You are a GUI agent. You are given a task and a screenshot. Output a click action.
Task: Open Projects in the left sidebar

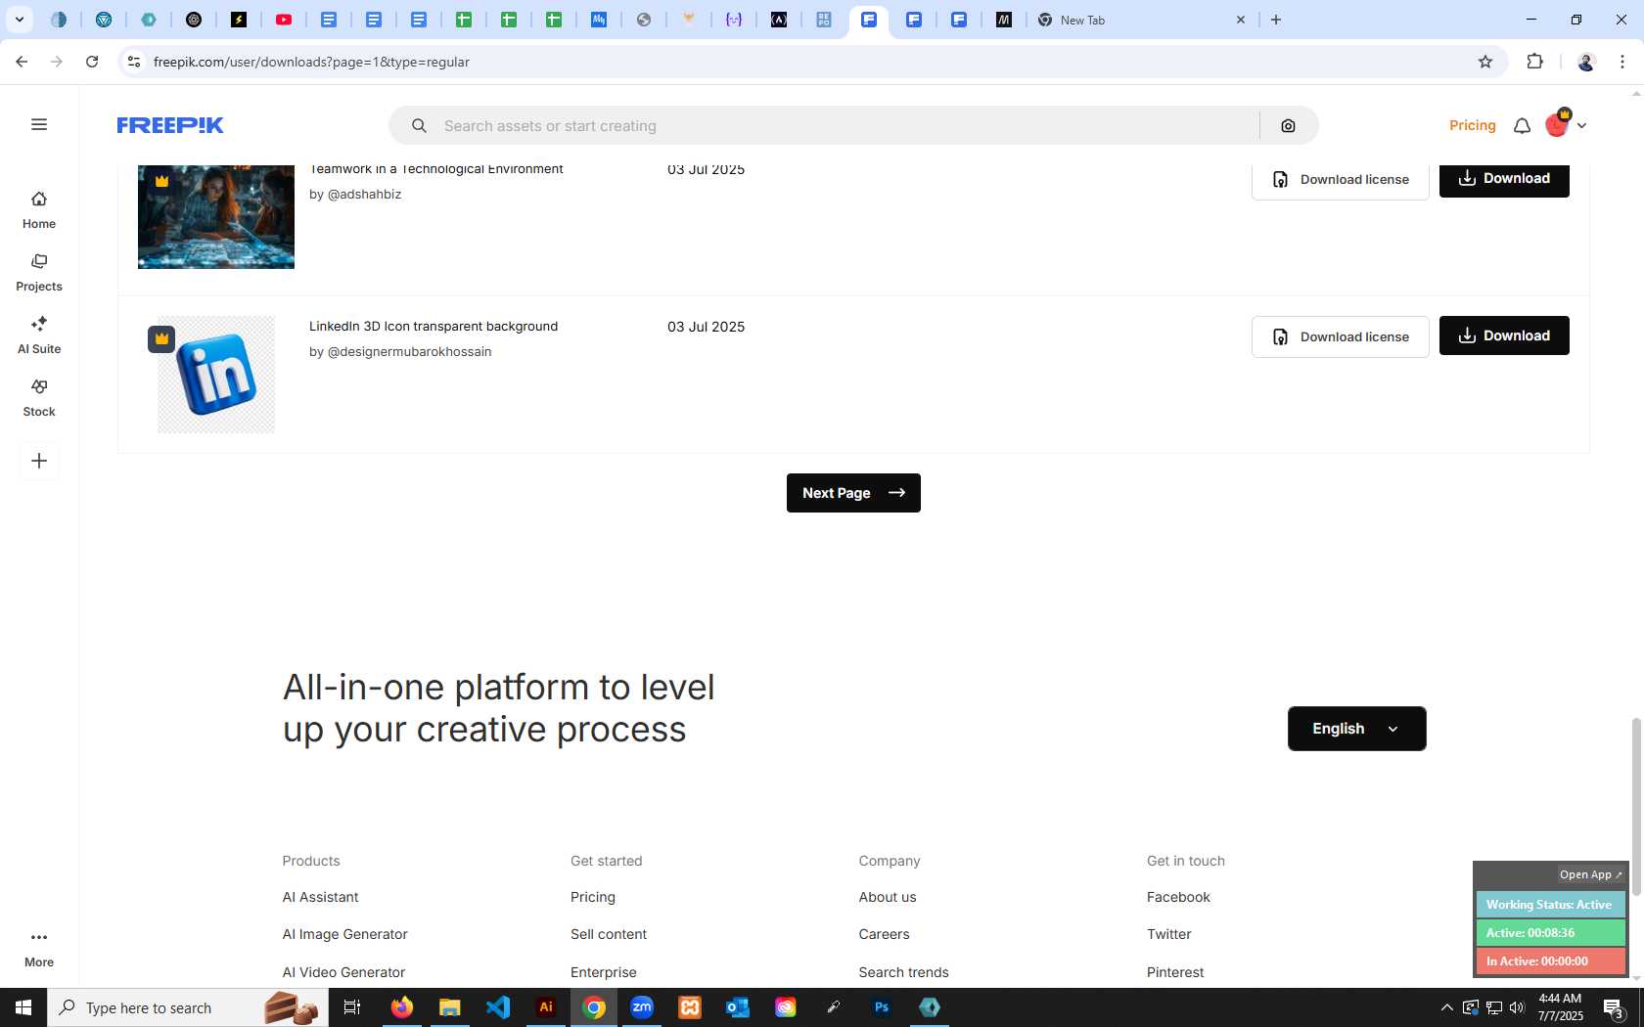(x=39, y=273)
